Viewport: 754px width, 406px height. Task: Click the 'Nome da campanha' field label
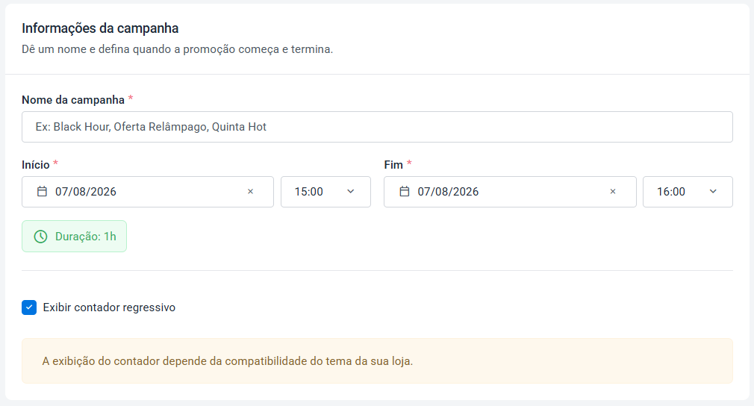click(73, 100)
